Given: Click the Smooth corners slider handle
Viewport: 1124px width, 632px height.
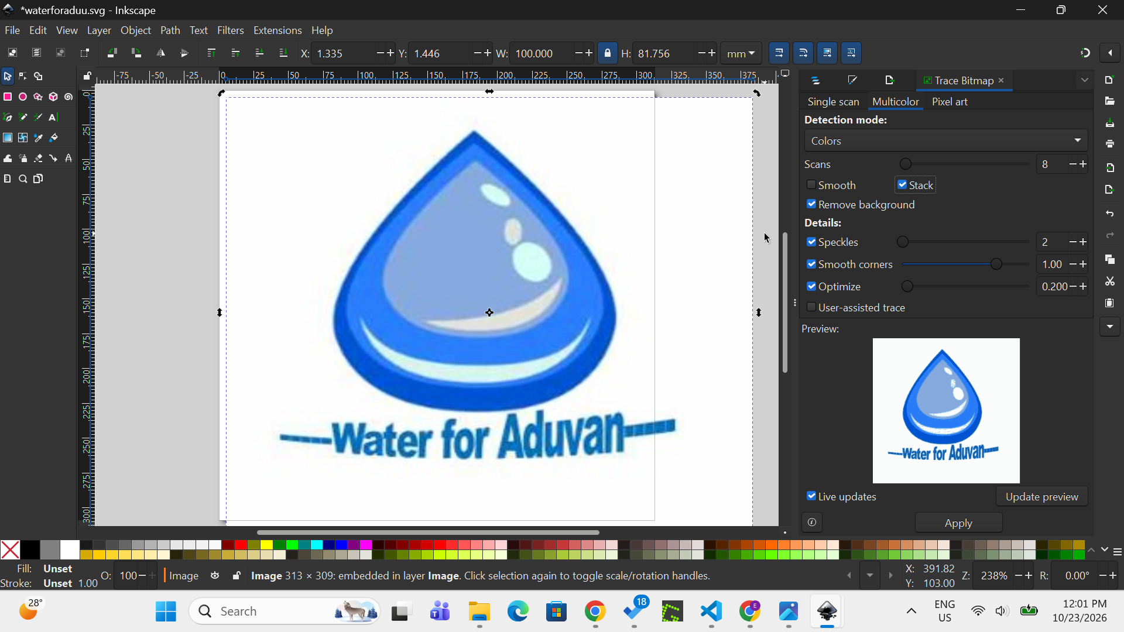Looking at the screenshot, I should pyautogui.click(x=996, y=265).
